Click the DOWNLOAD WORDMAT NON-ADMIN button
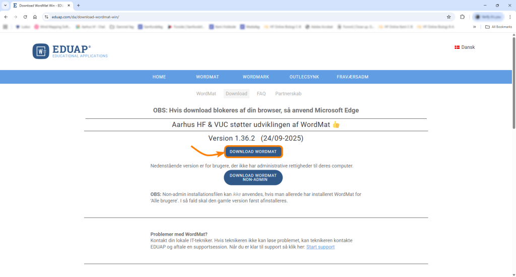This screenshot has height=277, width=516. click(253, 178)
